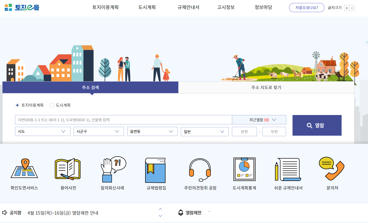The height and width of the screenshot is (223, 368).
Task: Expand the 읍면동 dropdown
Action: point(152,131)
